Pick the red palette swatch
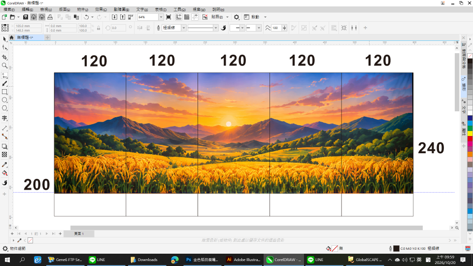Viewport: 473px width, 266px height. click(x=470, y=139)
